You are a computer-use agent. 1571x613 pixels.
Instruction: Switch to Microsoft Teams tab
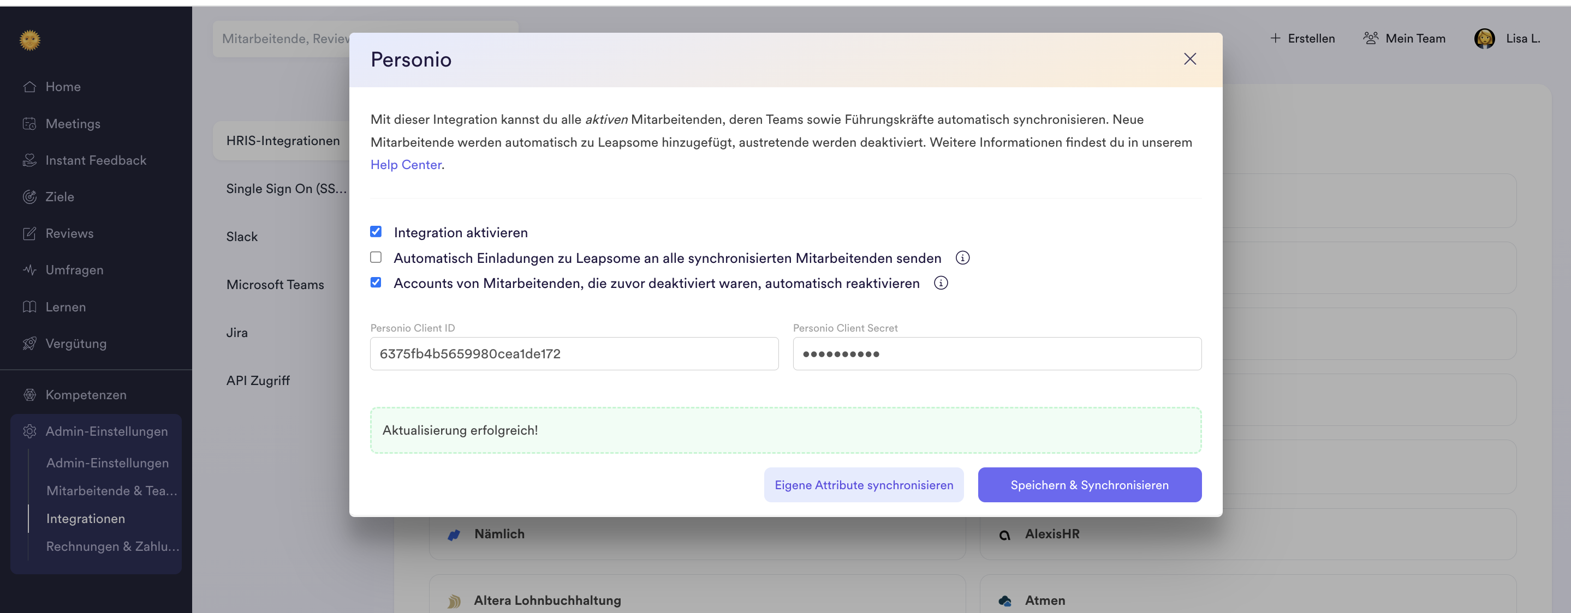(275, 285)
